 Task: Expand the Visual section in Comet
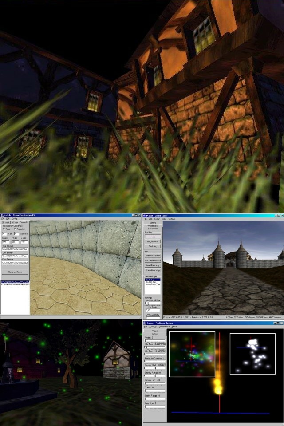[x=155, y=331]
